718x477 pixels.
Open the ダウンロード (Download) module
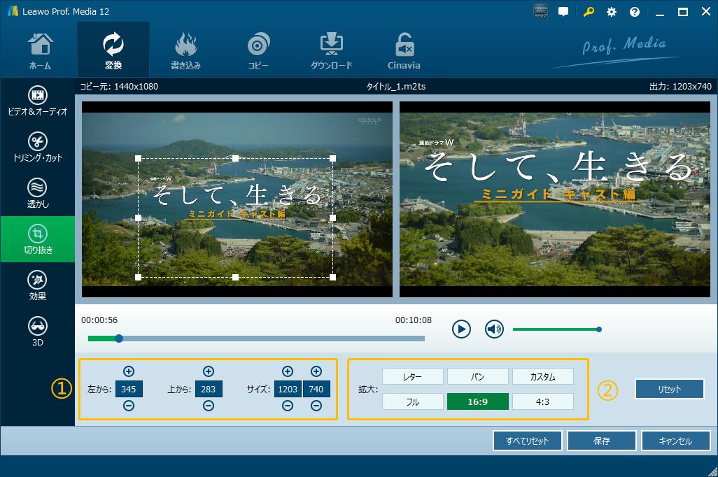pyautogui.click(x=331, y=50)
